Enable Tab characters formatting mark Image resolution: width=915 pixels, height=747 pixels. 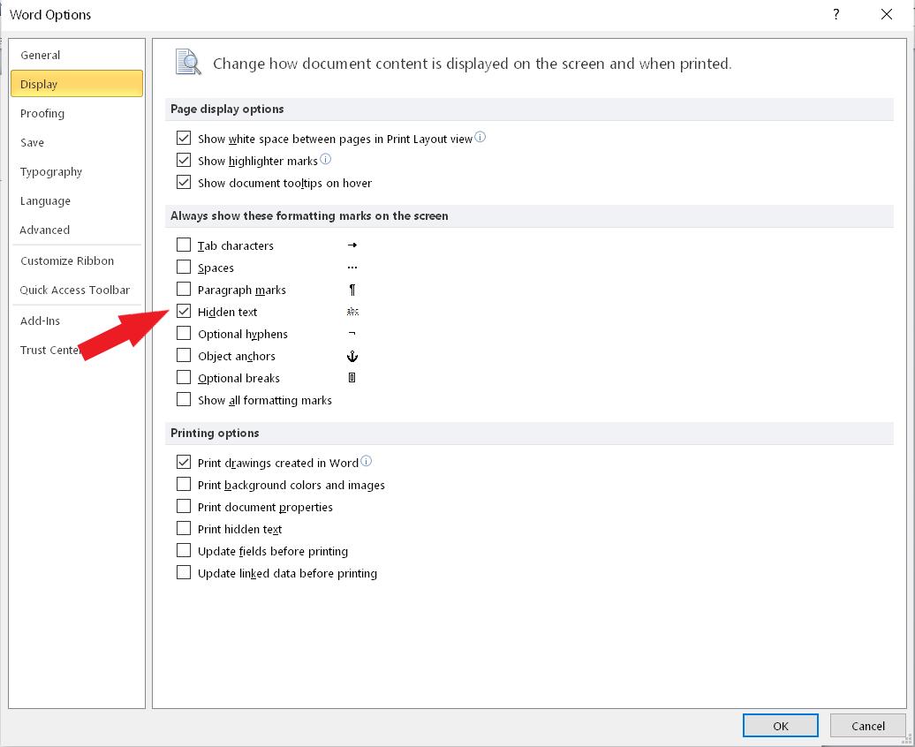[x=183, y=245]
